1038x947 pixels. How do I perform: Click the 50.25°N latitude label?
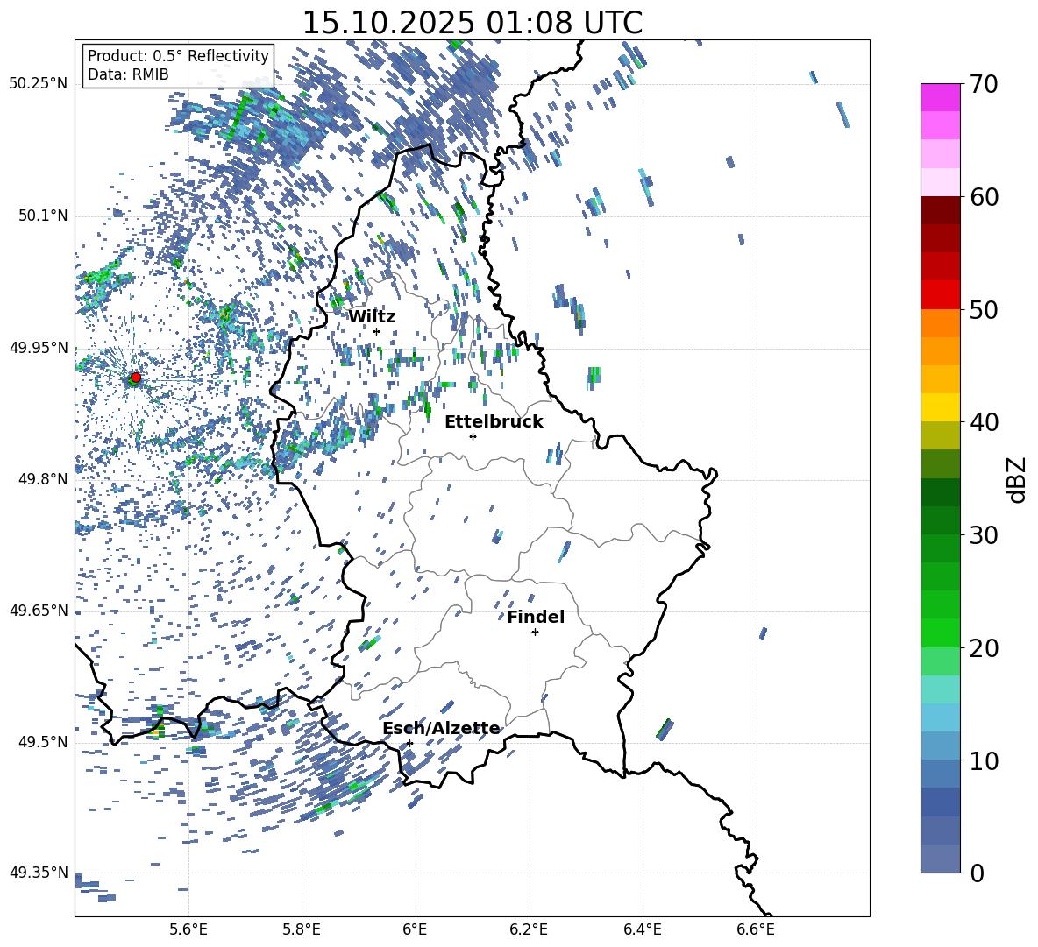pos(39,84)
